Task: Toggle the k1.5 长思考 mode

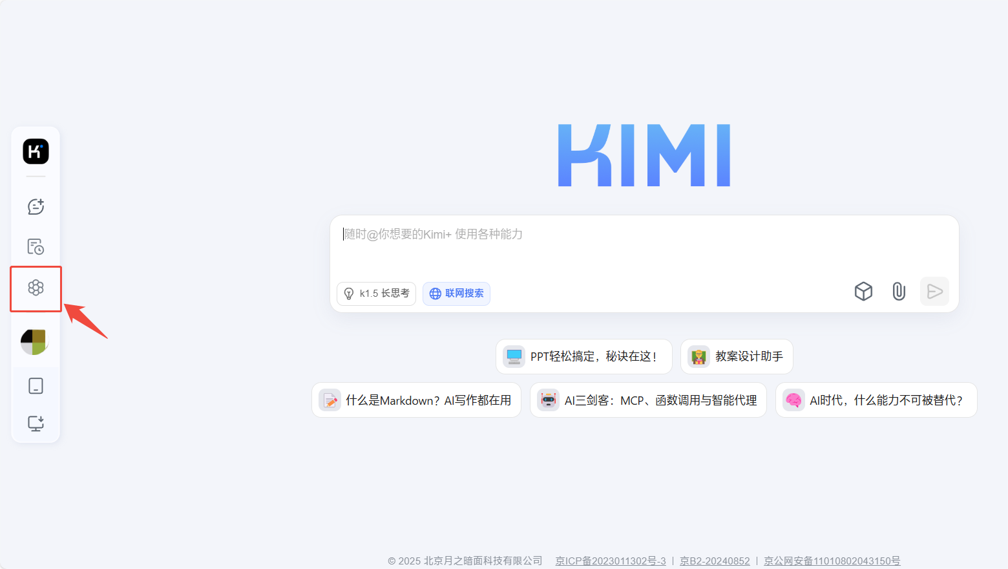Action: tap(376, 294)
